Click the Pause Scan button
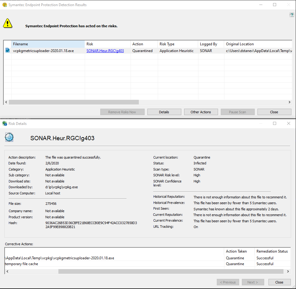 pos(238,112)
